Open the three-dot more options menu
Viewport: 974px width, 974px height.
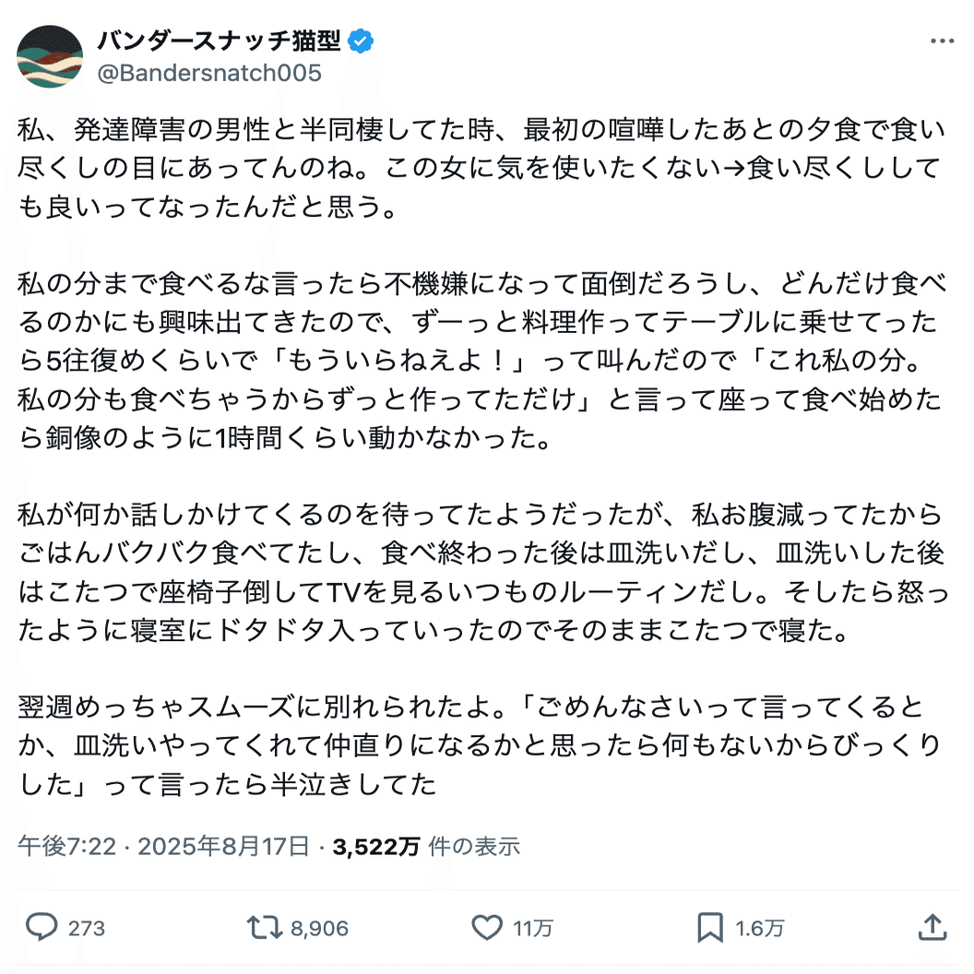[x=942, y=42]
